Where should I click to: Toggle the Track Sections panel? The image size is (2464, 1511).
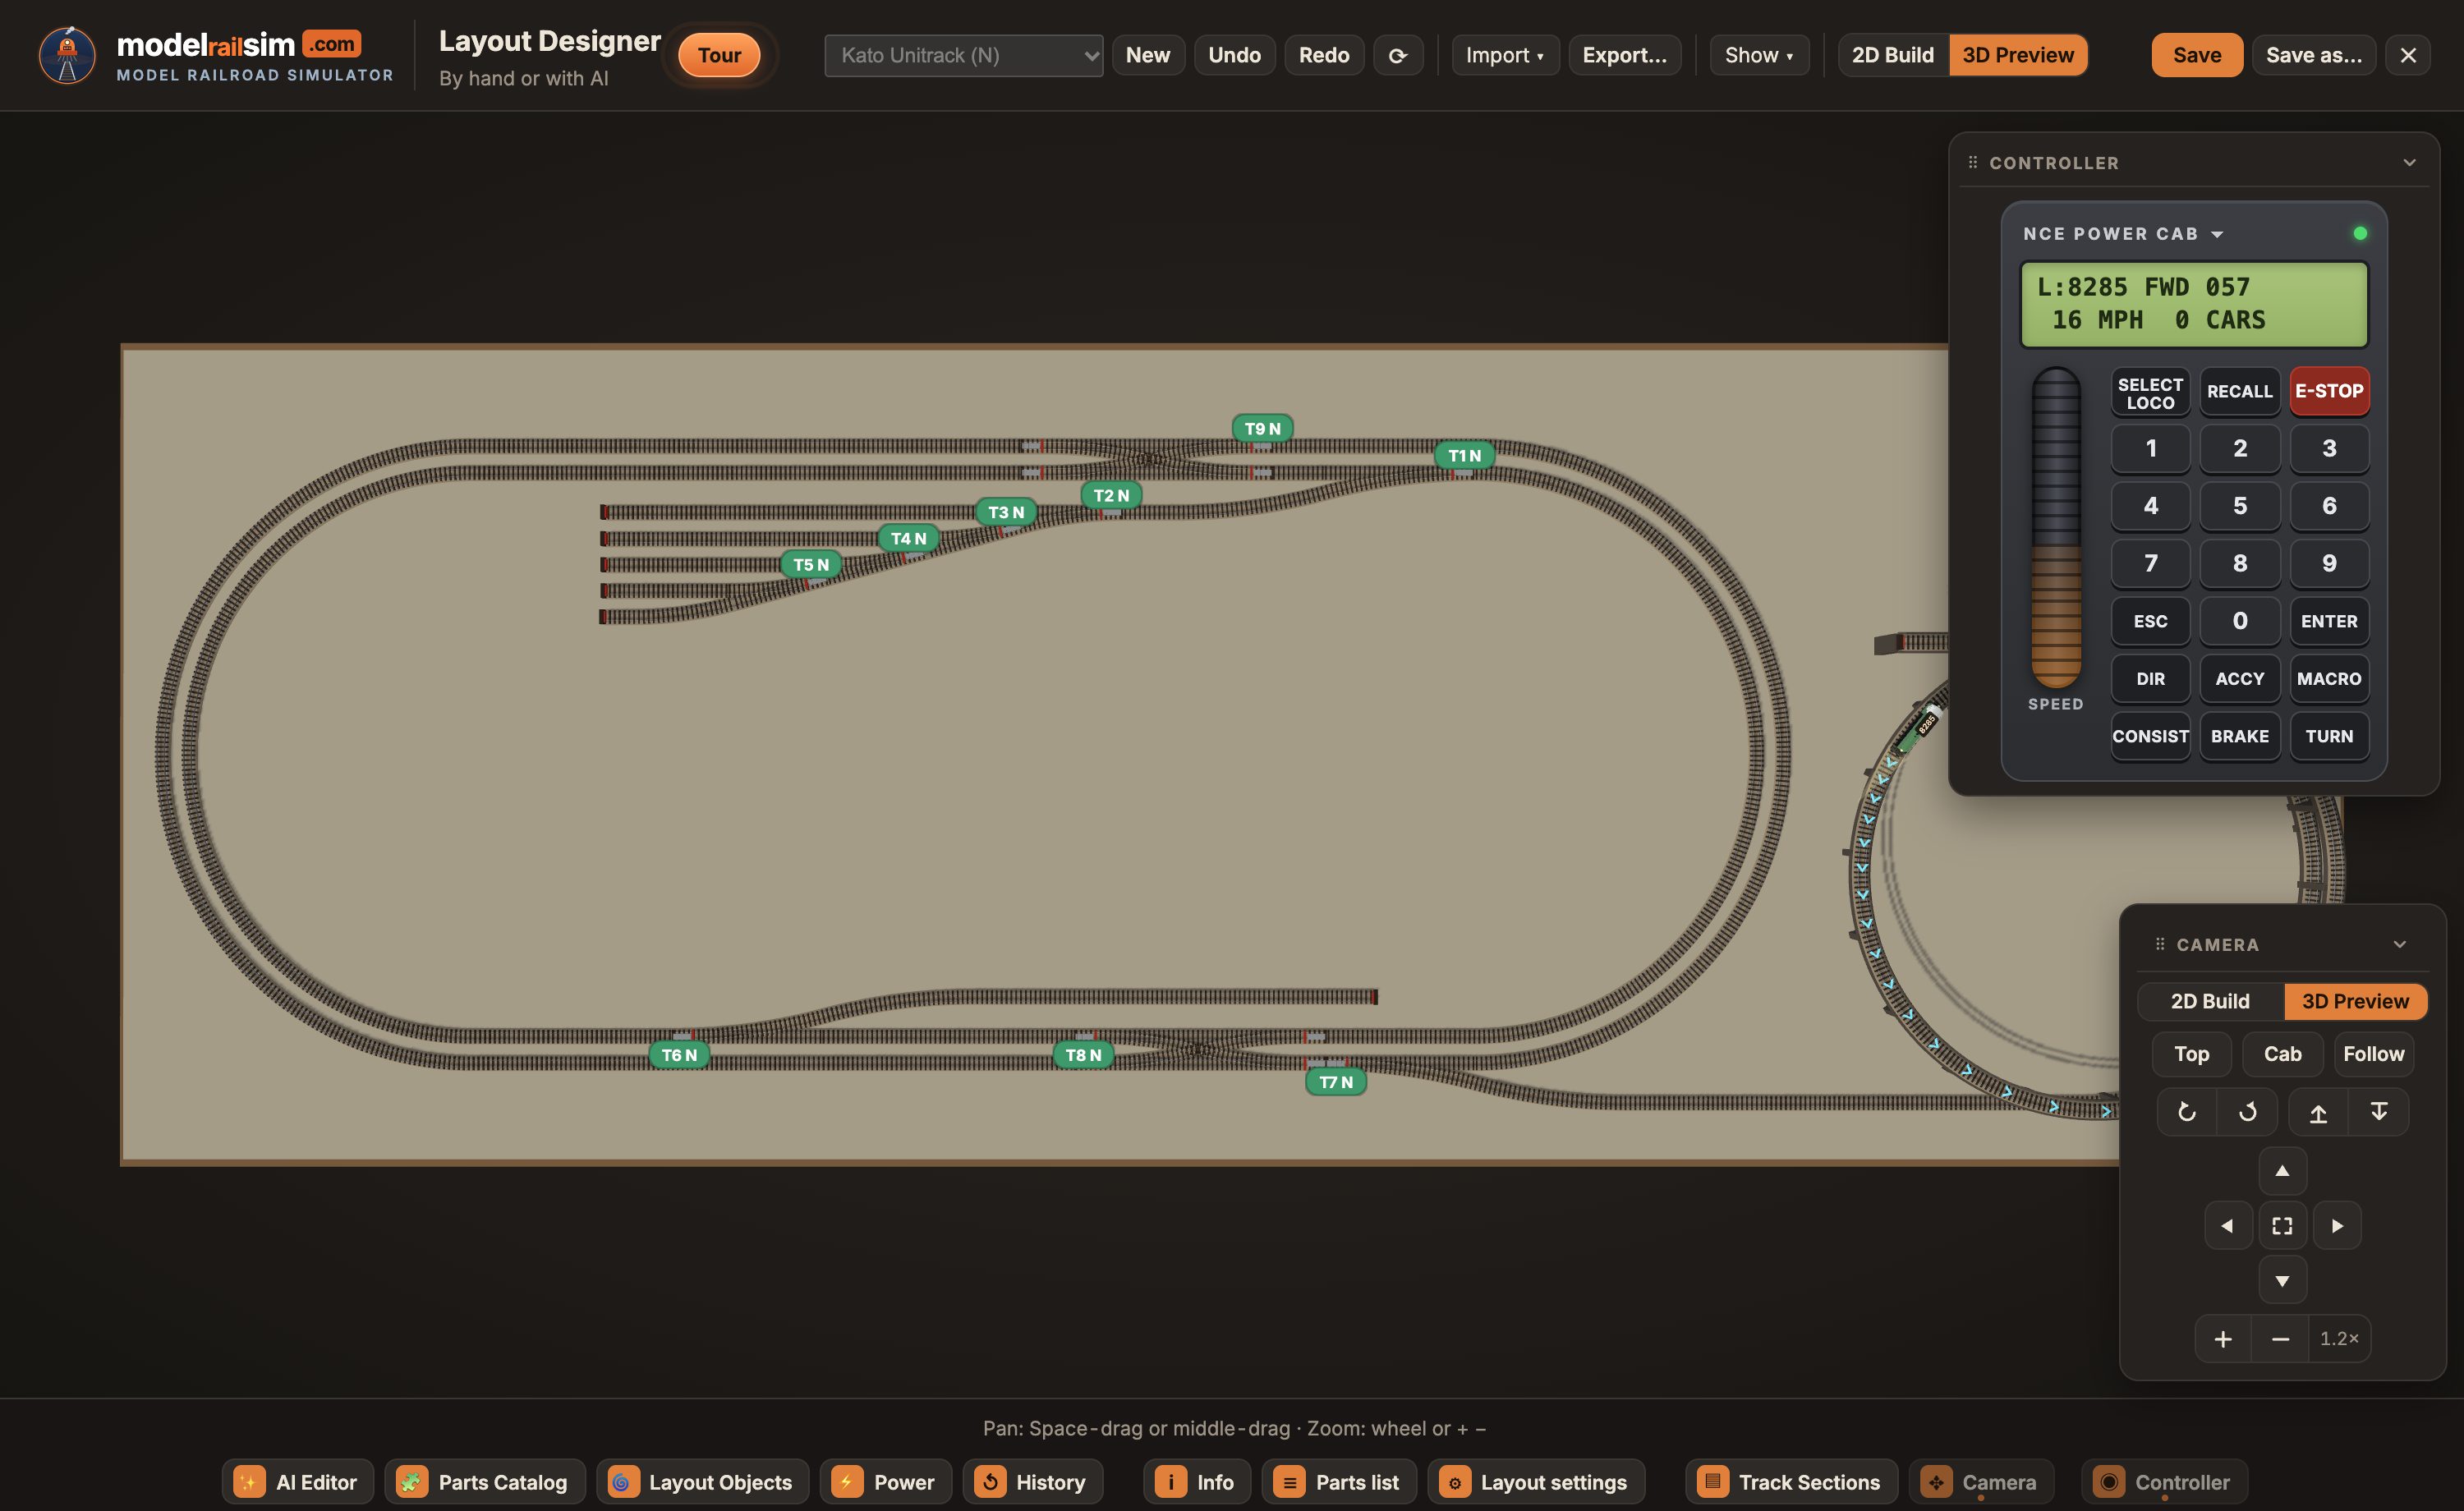[x=1791, y=1482]
